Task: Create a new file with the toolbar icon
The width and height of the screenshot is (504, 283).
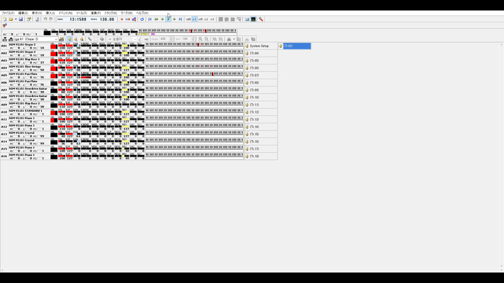Action: click(5, 19)
